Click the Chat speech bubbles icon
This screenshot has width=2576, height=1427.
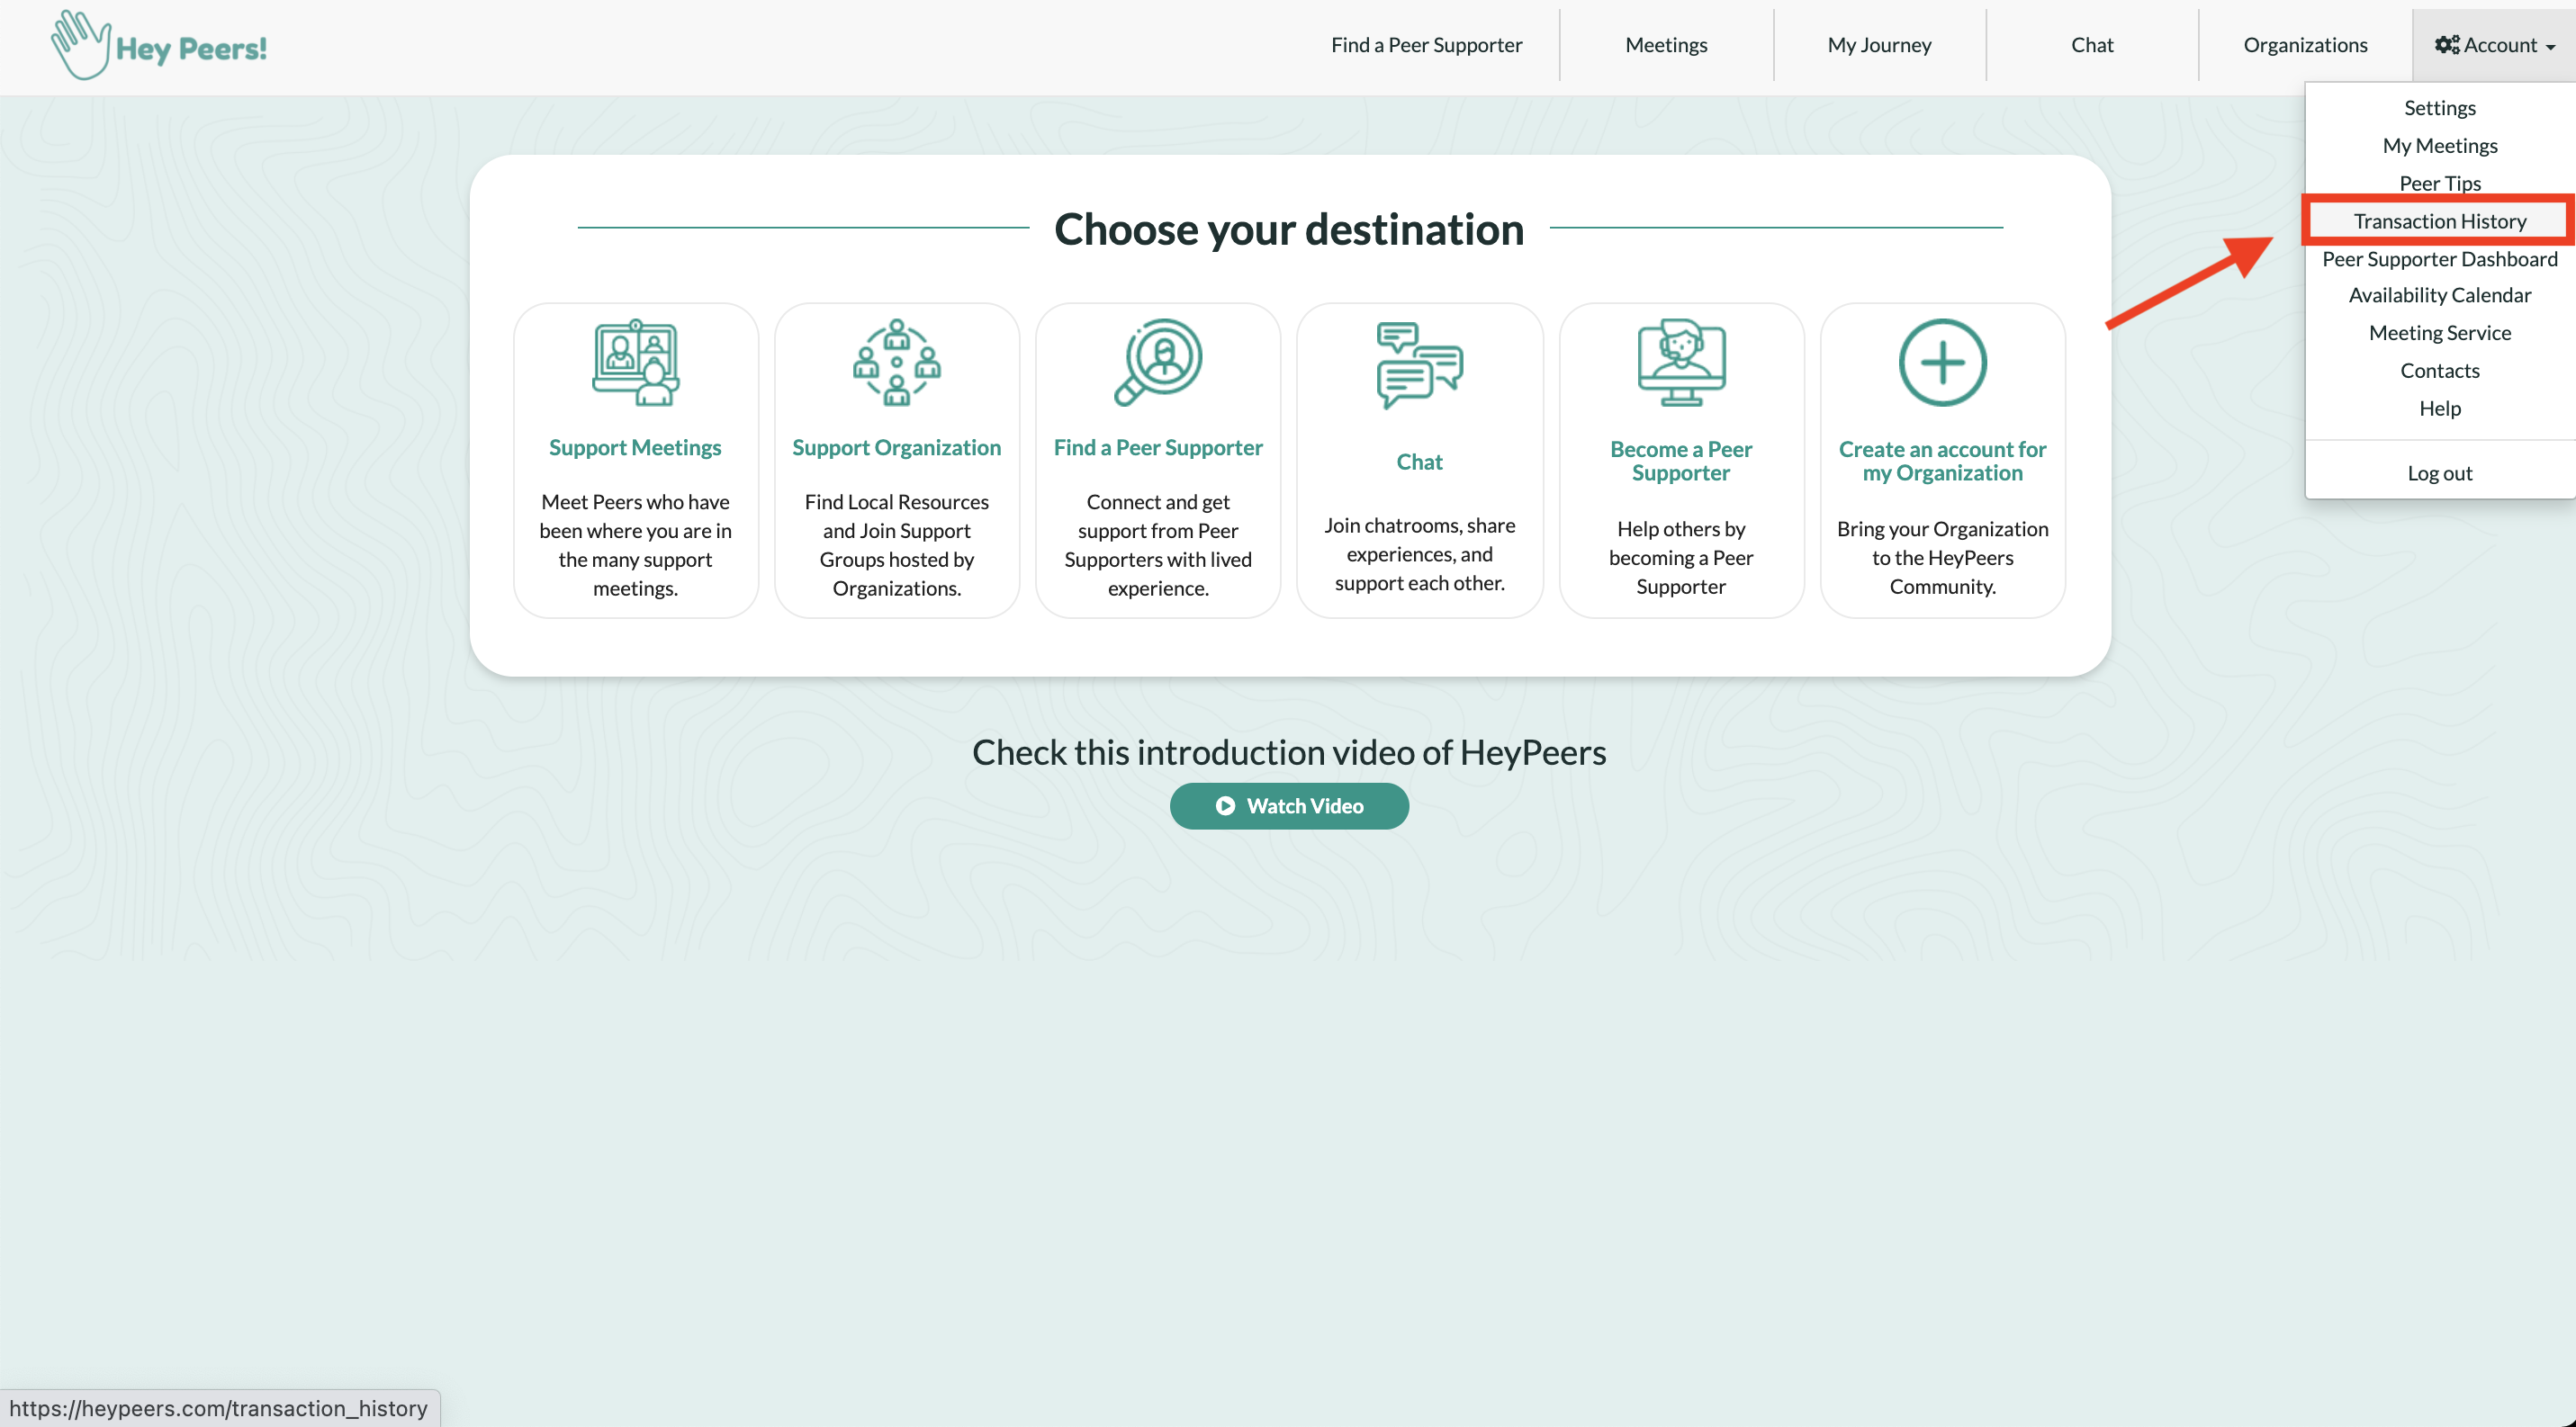(x=1420, y=364)
